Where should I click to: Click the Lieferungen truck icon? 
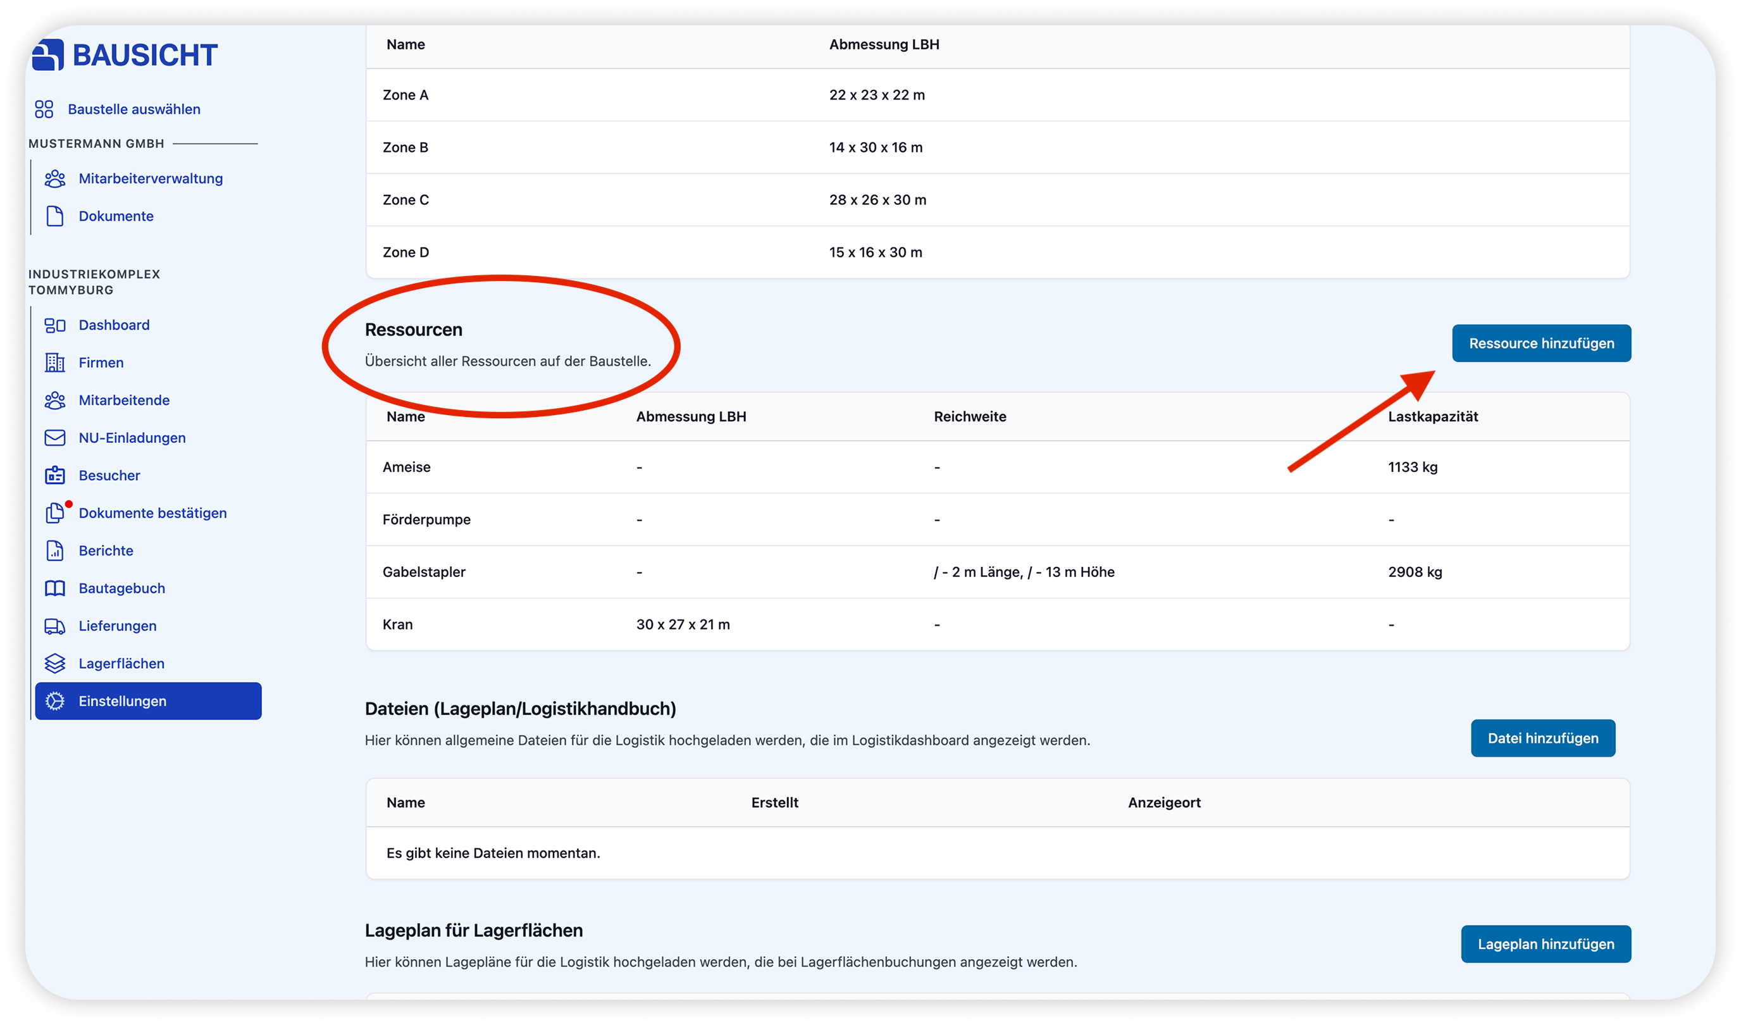tap(55, 626)
